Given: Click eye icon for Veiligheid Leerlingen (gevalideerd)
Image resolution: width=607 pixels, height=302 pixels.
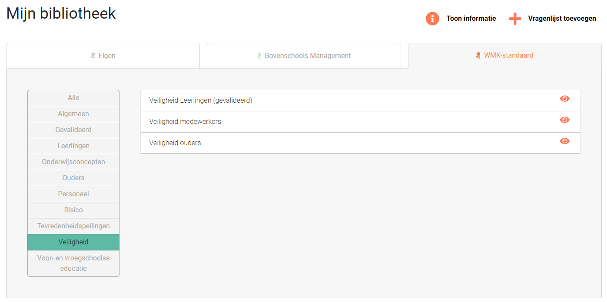Looking at the screenshot, I should coord(564,99).
